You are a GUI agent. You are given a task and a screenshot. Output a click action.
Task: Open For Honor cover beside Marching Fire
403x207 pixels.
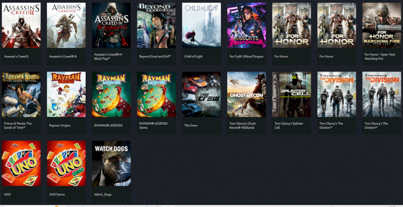(x=337, y=25)
